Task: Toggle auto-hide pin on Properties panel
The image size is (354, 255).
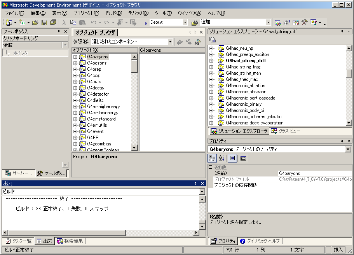Action: click(x=342, y=141)
